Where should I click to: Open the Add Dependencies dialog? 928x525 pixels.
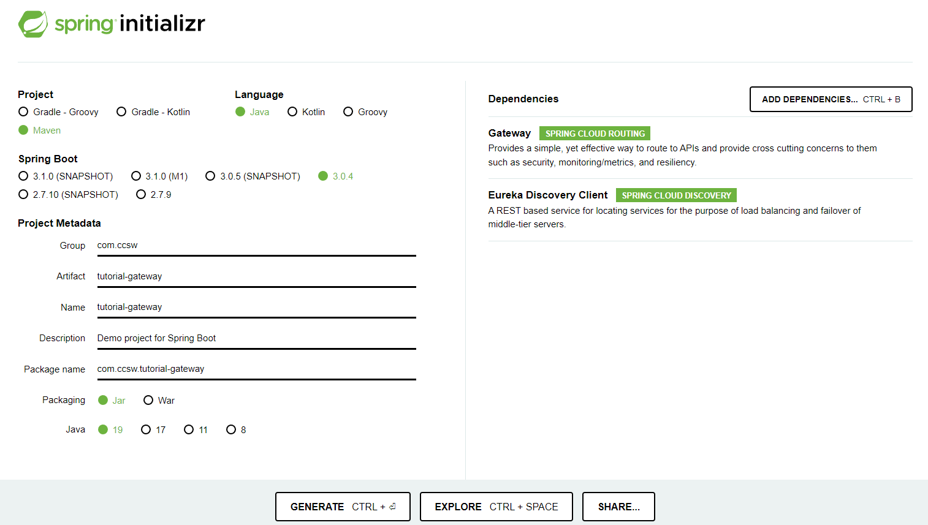pos(831,99)
